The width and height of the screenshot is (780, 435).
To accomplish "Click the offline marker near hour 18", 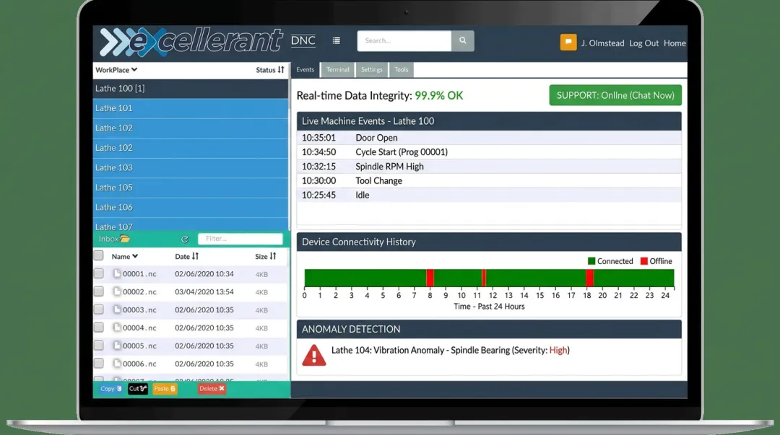I will pos(589,278).
